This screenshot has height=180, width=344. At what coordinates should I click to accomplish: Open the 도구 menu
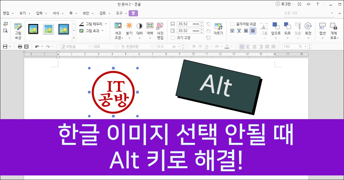click(x=120, y=13)
